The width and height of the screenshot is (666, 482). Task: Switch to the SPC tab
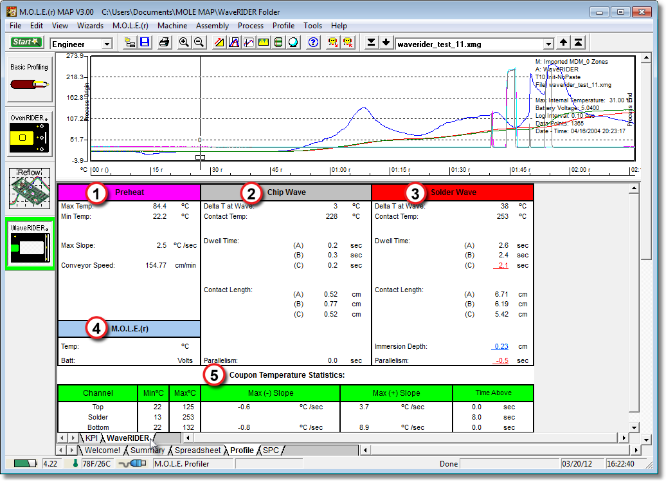pos(271,450)
